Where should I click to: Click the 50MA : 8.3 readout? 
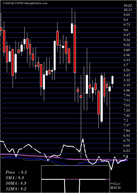point(16,183)
